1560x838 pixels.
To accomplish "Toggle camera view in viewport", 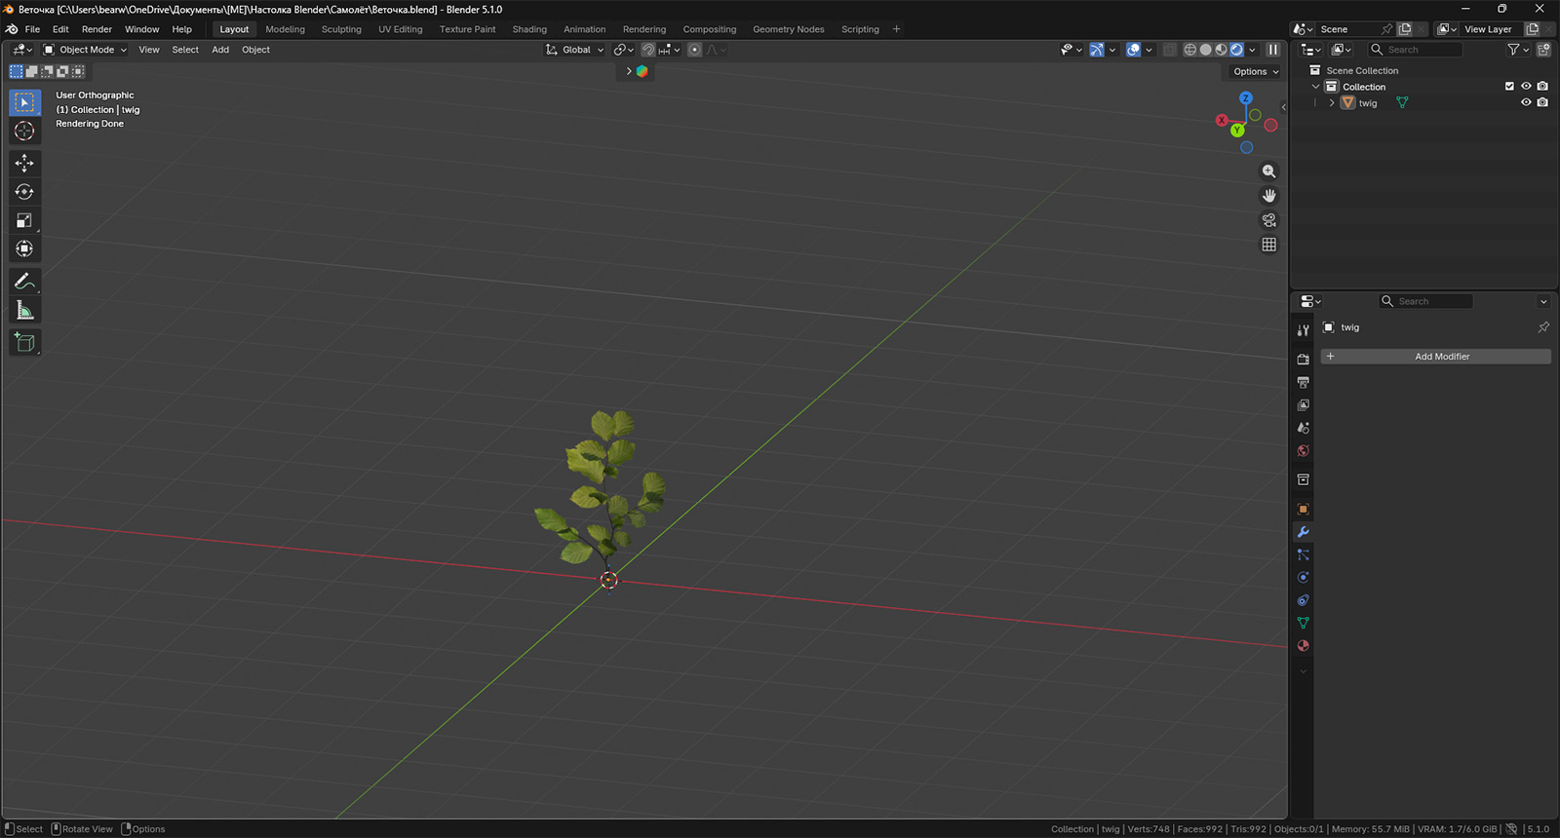I will click(1268, 220).
